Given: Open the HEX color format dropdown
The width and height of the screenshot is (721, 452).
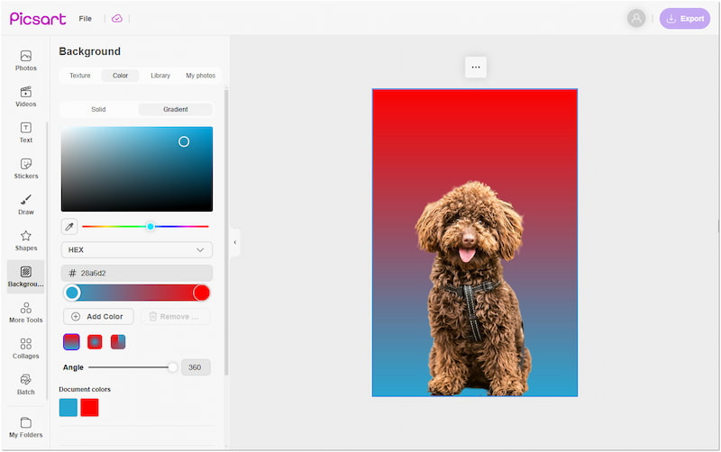Looking at the screenshot, I should pos(137,250).
